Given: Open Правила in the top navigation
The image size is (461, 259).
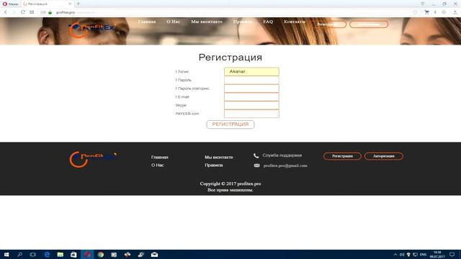Looking at the screenshot, I should click(243, 22).
